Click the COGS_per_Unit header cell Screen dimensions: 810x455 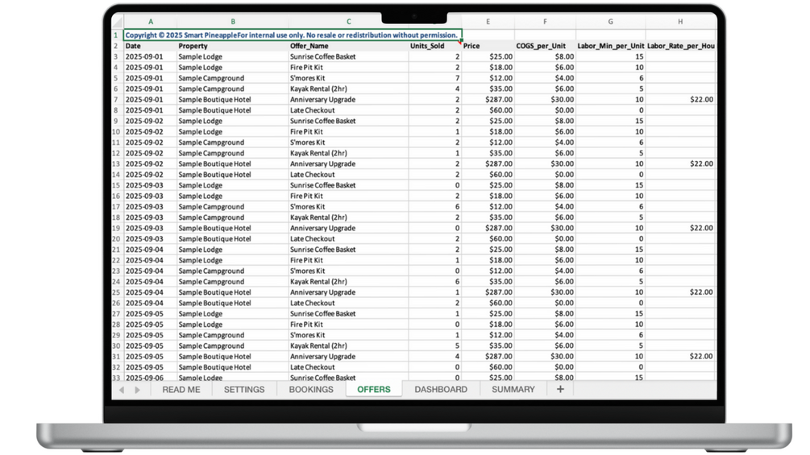(x=545, y=46)
